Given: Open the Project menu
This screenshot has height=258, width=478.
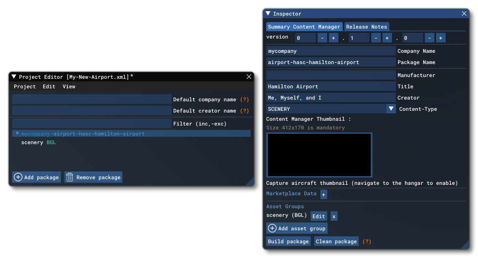Looking at the screenshot, I should pos(25,86).
